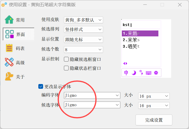Viewport: 189px width, 129px height.
Task: Select the first candidate 呆鹅 in preview
Action: (140, 33)
